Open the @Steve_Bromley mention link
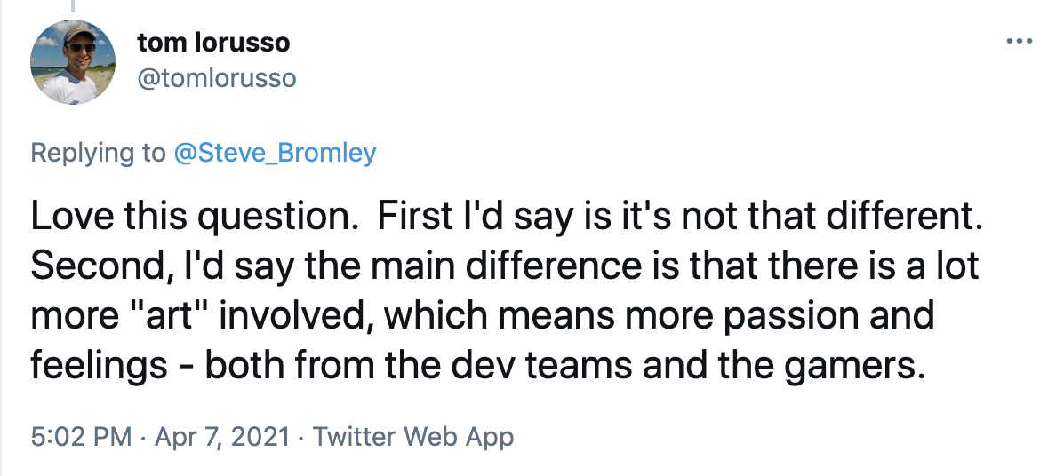 coord(274,153)
